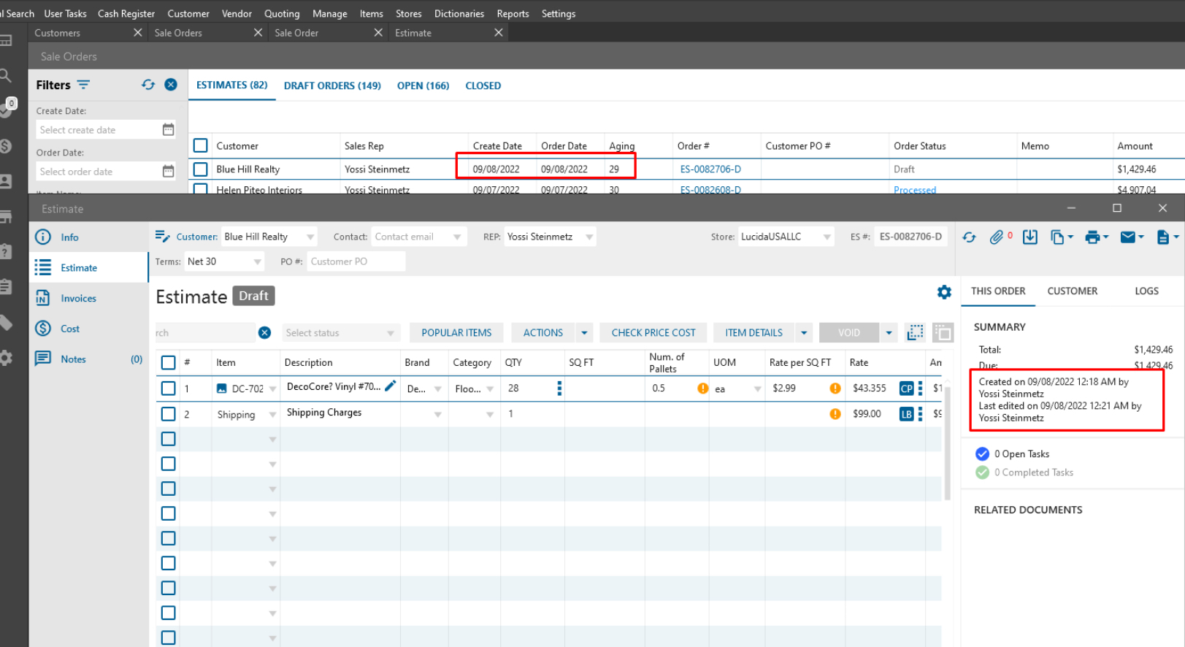Expand the Terms Net 30 dropdown
Viewport: 1185px width, 647px height.
tap(257, 262)
